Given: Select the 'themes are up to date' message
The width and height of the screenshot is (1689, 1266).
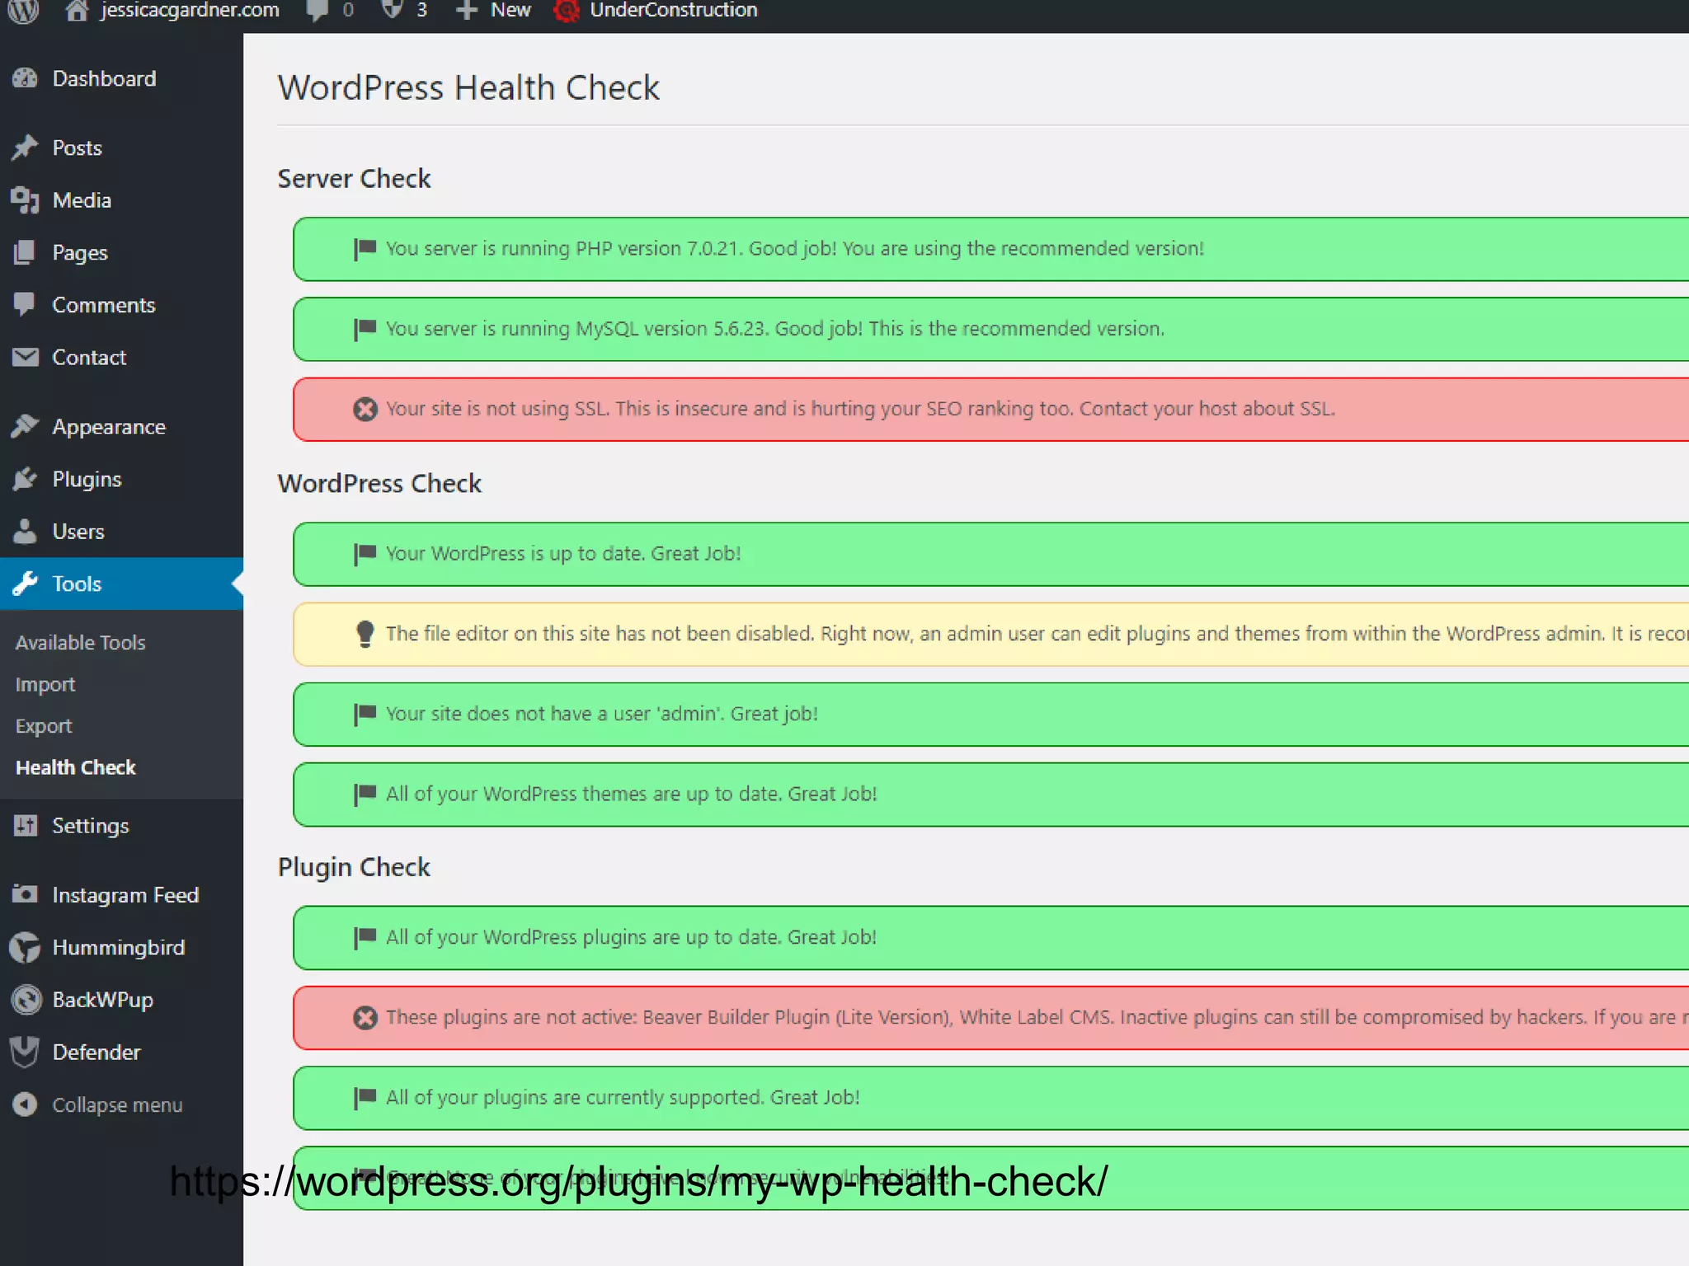Looking at the screenshot, I should click(632, 794).
